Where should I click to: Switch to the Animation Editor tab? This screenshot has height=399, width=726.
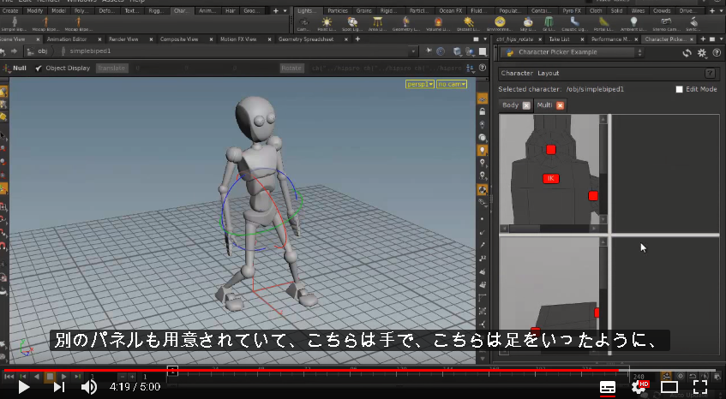[67, 39]
